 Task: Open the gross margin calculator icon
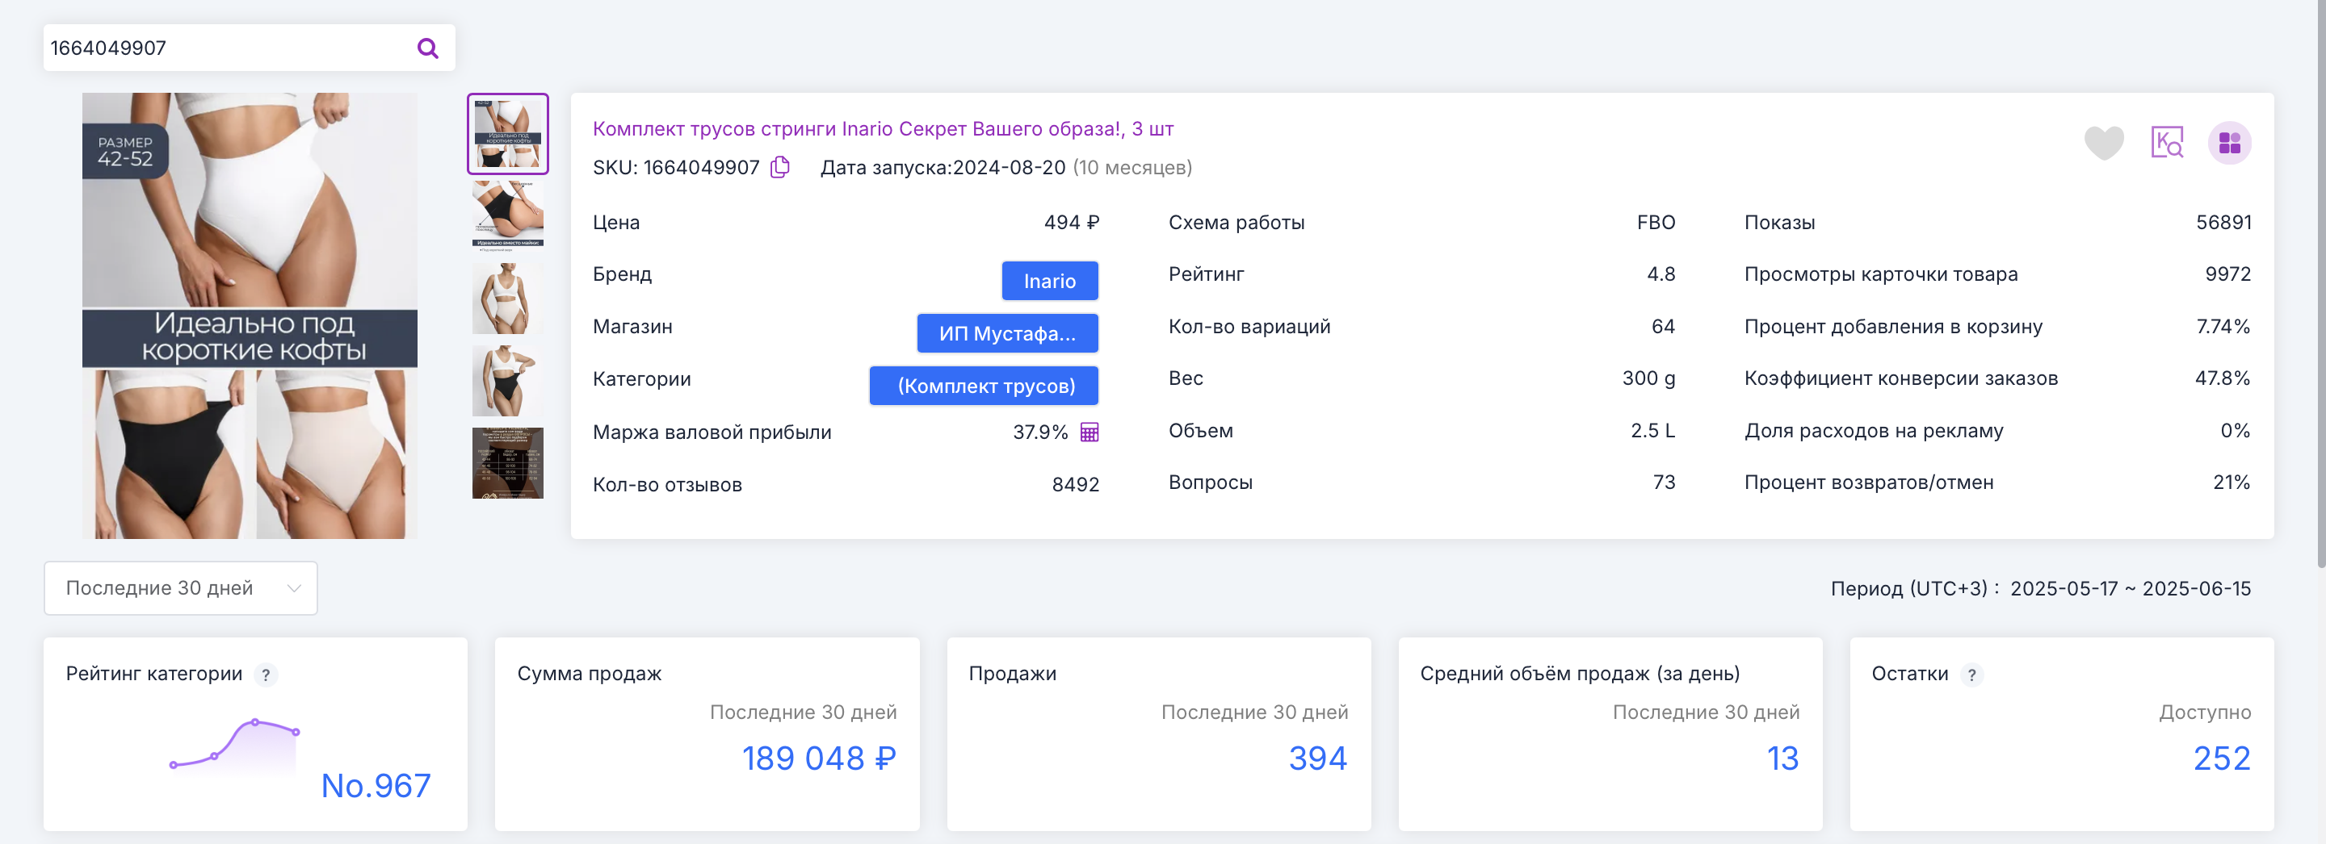[x=1090, y=432]
